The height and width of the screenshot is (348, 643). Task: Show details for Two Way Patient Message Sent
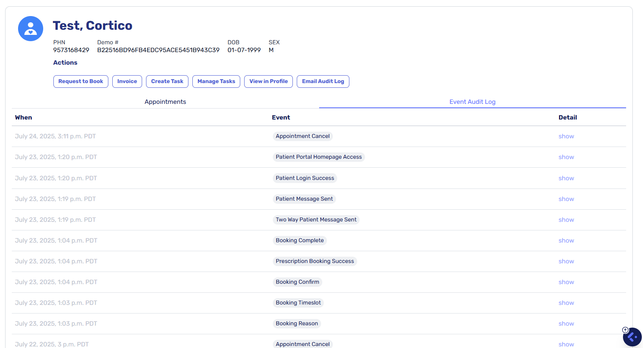click(x=566, y=220)
